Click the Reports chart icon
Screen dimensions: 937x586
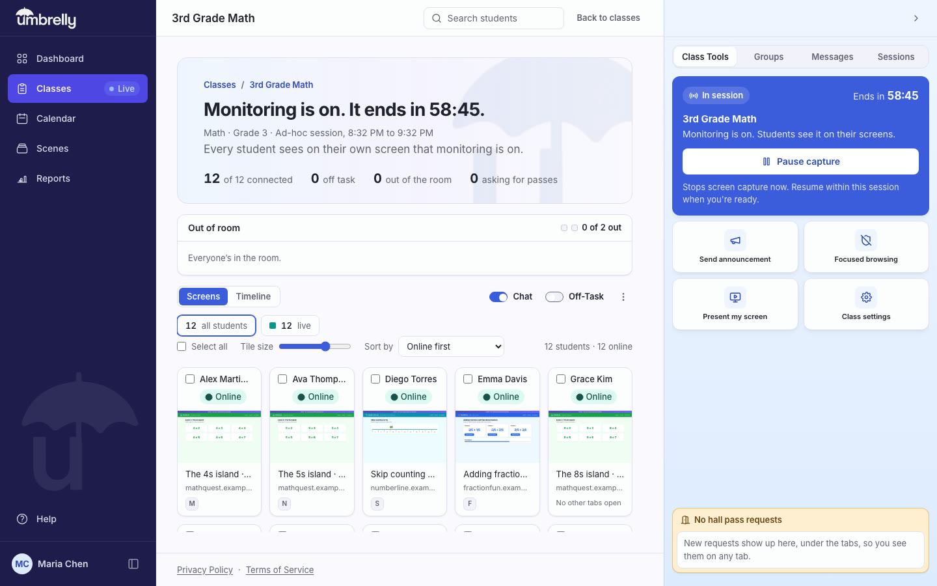coord(22,178)
